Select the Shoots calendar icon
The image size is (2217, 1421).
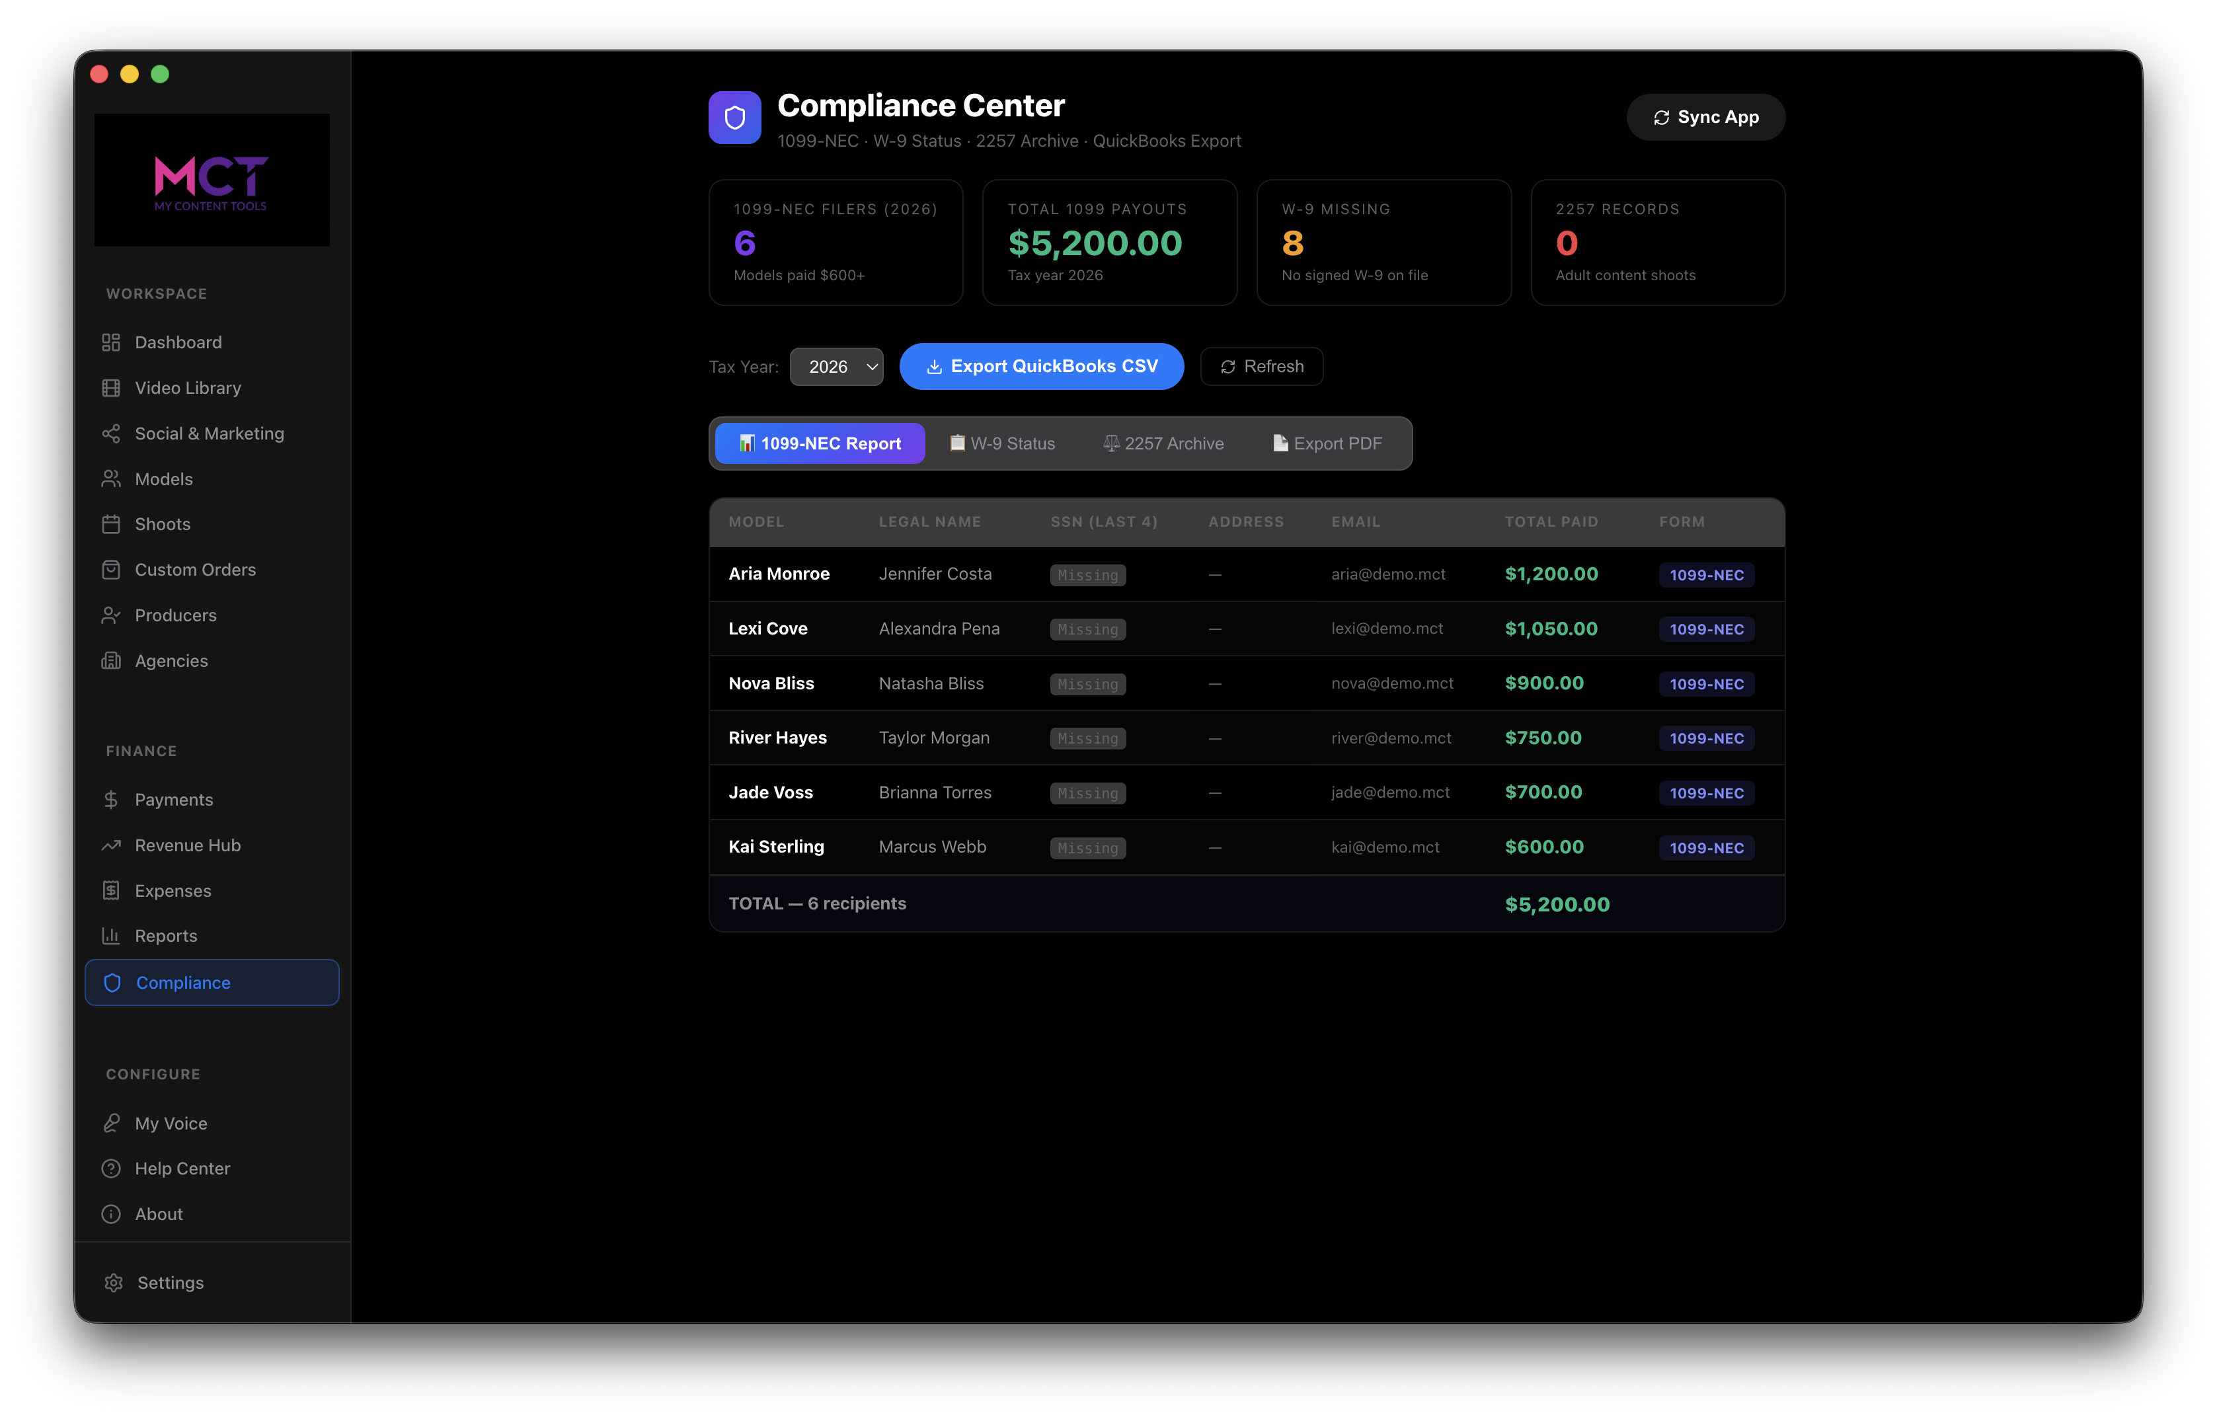[110, 523]
